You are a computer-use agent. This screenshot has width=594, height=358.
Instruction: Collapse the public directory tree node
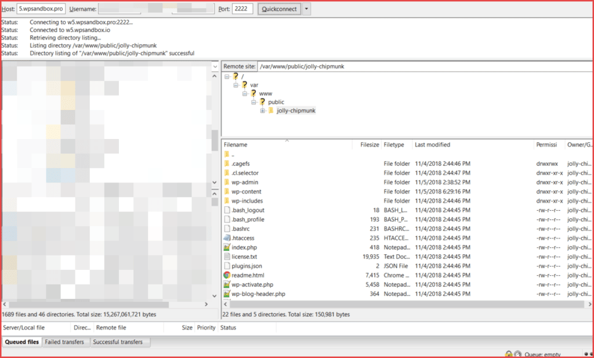[x=253, y=102]
